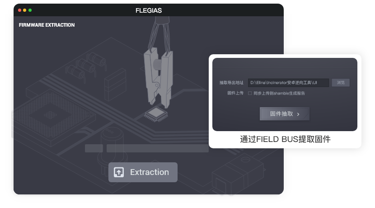Click the Extraction button

pyautogui.click(x=143, y=172)
